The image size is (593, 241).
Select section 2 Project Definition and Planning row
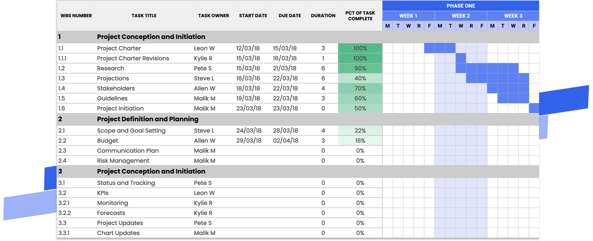point(298,119)
